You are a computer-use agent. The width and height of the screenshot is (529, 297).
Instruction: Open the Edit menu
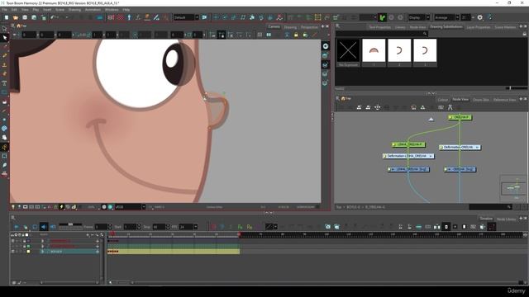14,10
